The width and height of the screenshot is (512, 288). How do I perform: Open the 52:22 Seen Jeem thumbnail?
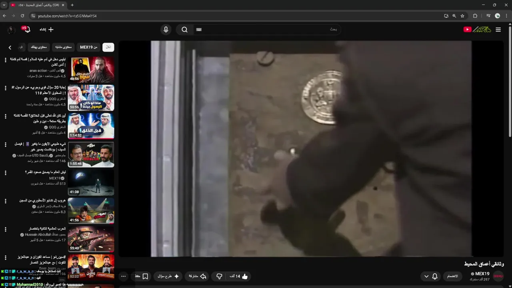coord(91,267)
